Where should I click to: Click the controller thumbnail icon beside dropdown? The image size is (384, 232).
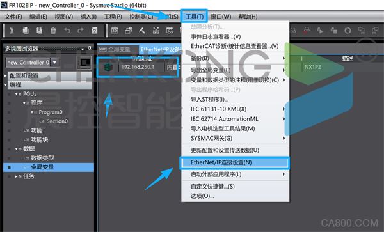click(84, 63)
